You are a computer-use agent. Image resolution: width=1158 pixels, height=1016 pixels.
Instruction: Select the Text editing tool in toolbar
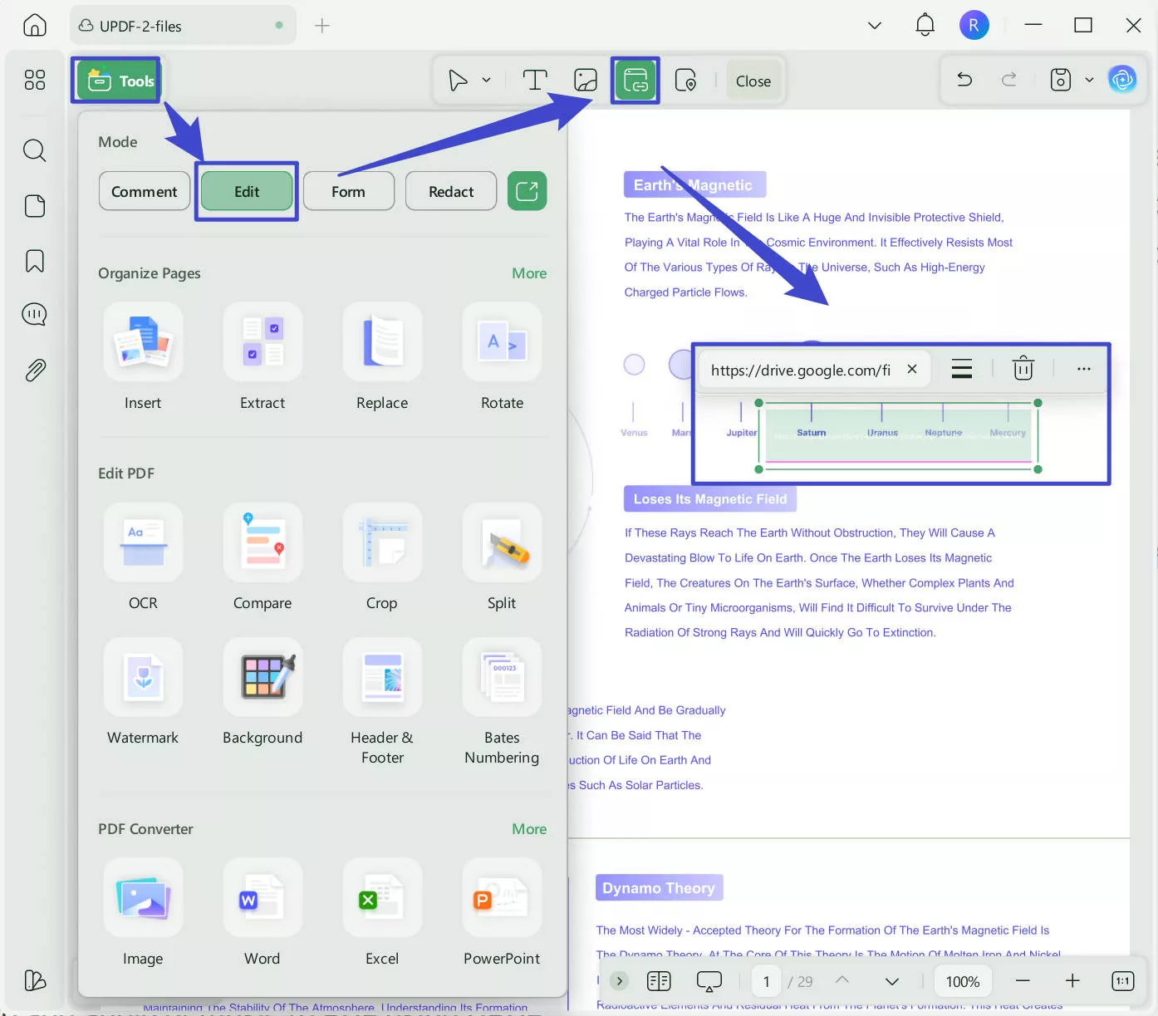pos(534,80)
